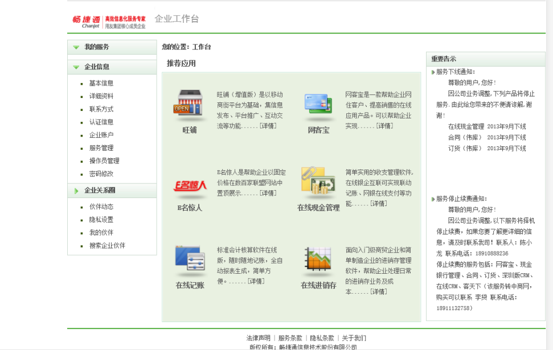Viewport: 553px width, 350px height.
Task: Select 隐私设置 menu item
Action: [101, 220]
